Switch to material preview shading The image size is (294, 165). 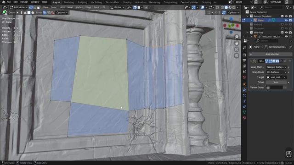[230, 7]
